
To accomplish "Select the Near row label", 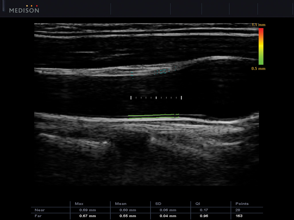I will 40,210.
